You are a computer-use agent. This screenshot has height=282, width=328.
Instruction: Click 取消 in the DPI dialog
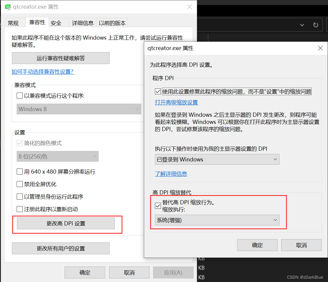(x=301, y=245)
